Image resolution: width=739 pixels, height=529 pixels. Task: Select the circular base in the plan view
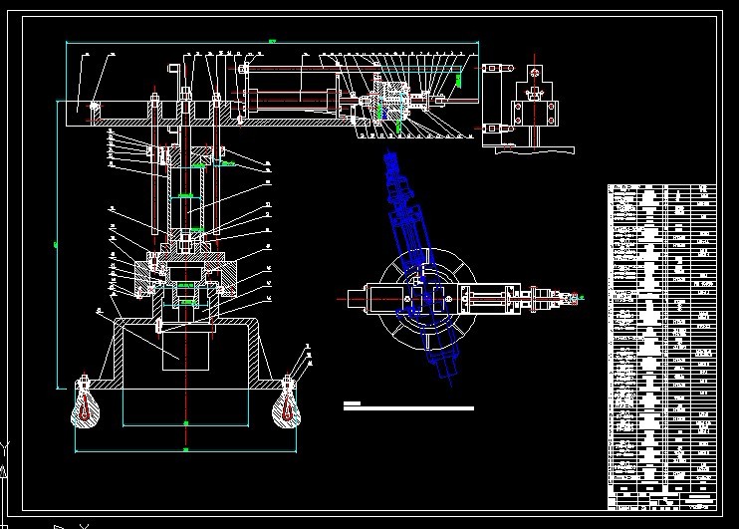click(427, 300)
